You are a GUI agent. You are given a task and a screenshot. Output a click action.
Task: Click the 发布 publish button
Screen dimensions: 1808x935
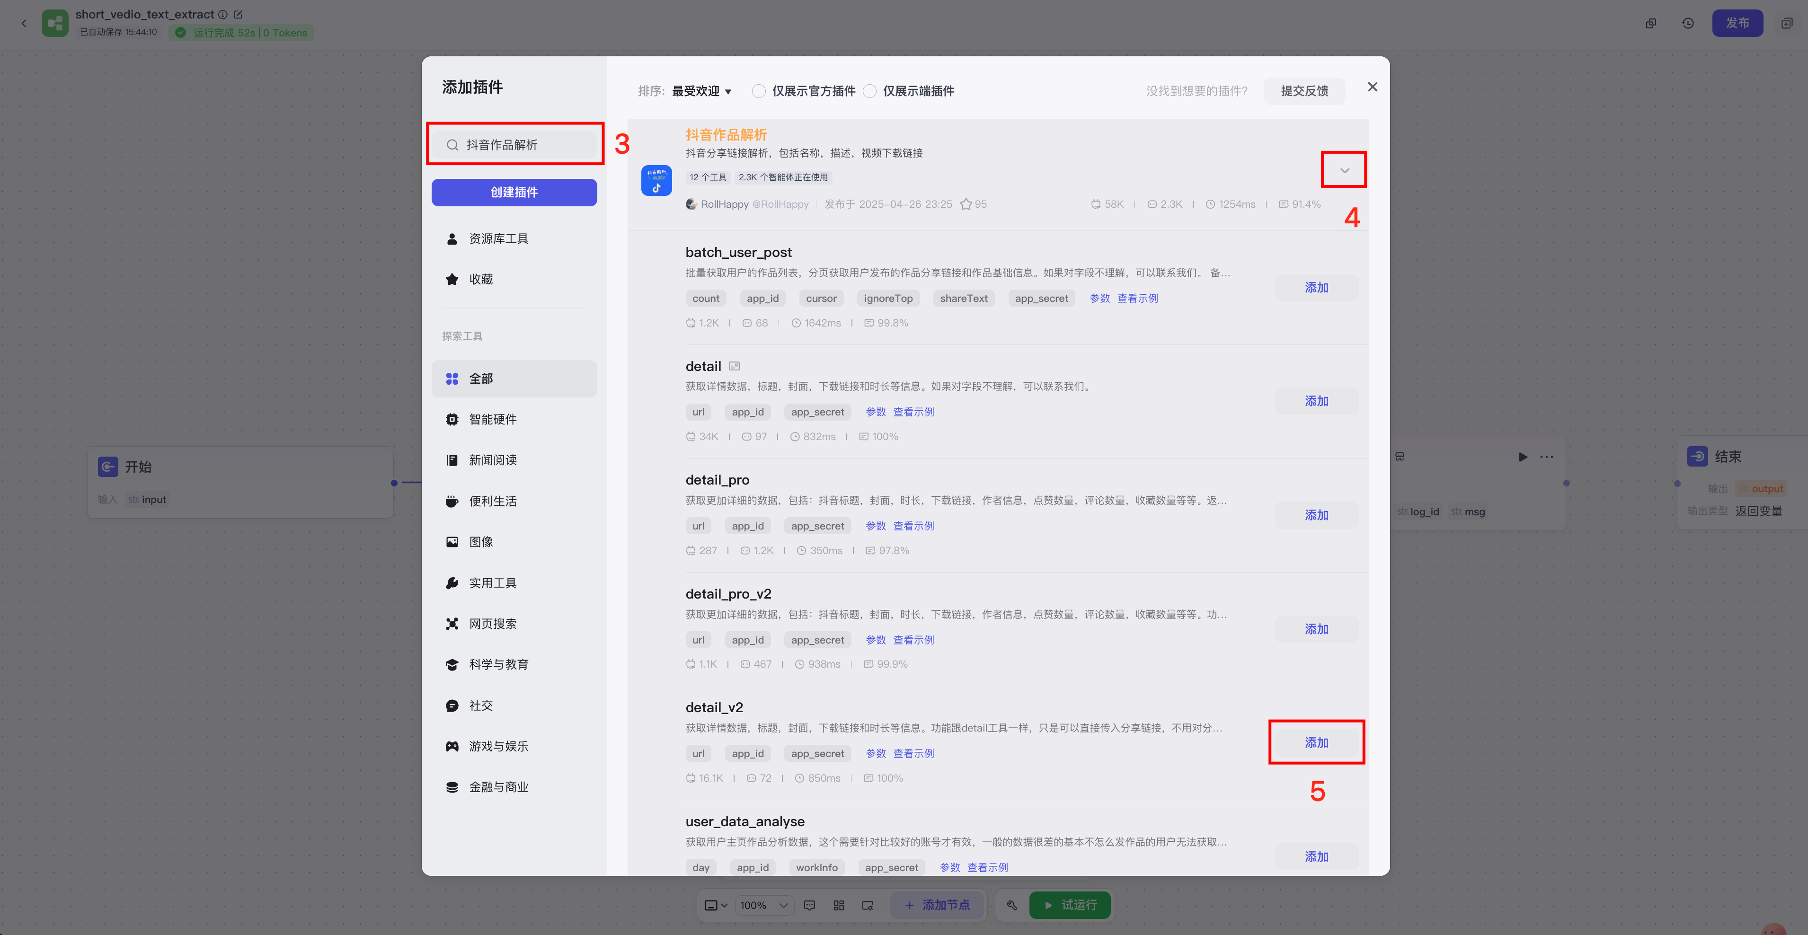point(1737,23)
